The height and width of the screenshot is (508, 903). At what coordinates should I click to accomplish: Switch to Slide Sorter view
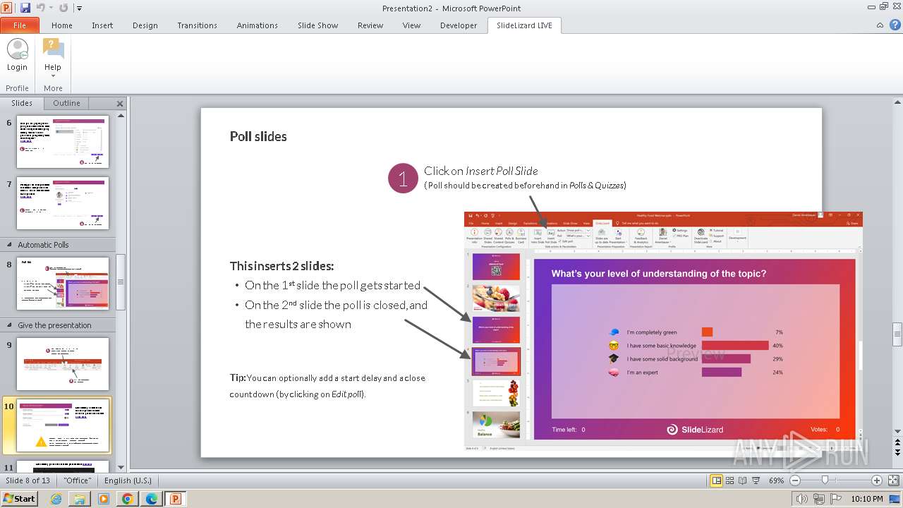(730, 480)
